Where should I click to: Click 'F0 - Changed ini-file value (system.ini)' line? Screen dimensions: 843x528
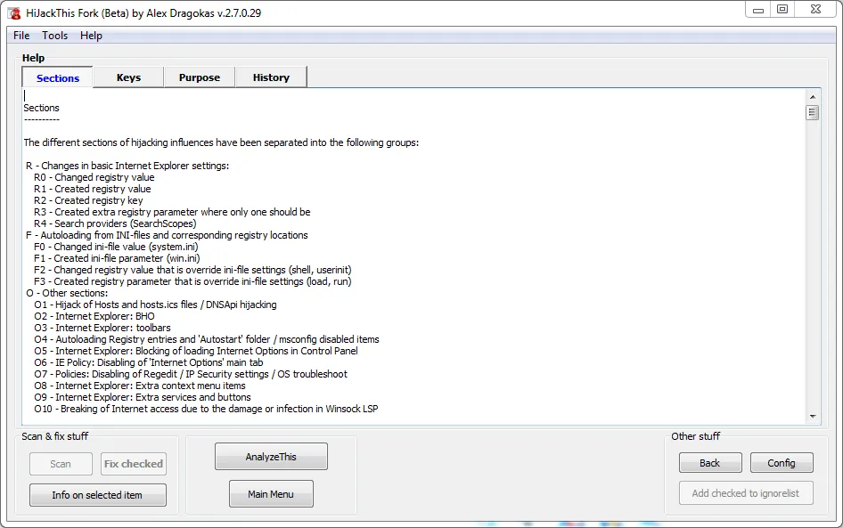[116, 247]
